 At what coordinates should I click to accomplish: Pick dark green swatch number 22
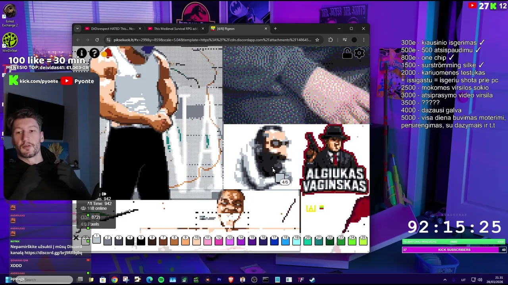(x=330, y=240)
